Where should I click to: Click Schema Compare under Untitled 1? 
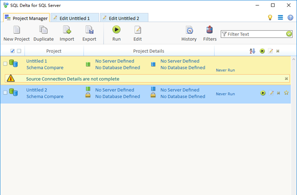pos(45,68)
